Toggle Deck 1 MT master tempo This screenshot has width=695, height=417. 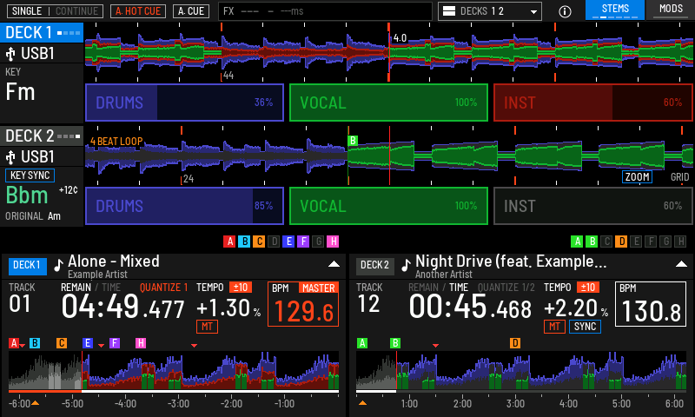click(x=207, y=327)
